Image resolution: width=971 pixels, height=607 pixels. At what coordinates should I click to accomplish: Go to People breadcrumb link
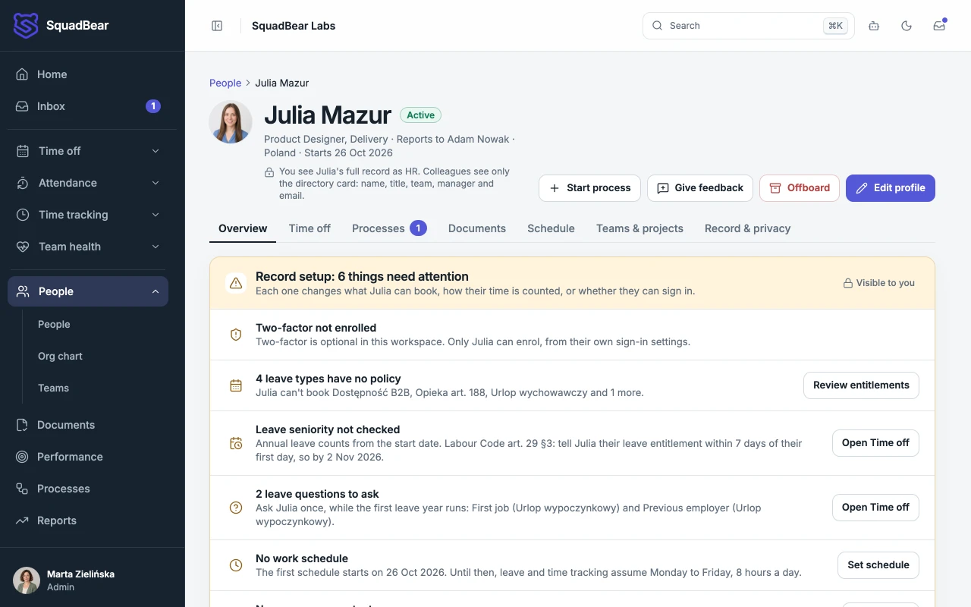(x=225, y=83)
